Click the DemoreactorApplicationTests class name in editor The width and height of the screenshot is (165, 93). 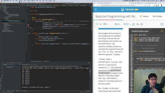tap(51, 14)
